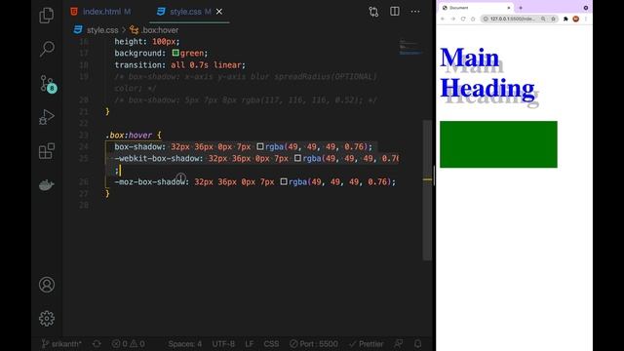Viewport: 624px width, 351px height.
Task: Bookmark this page with star icon
Action: tap(553, 19)
